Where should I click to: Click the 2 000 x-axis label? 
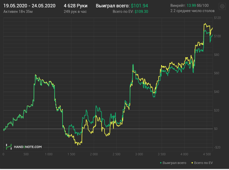click(x=94, y=154)
